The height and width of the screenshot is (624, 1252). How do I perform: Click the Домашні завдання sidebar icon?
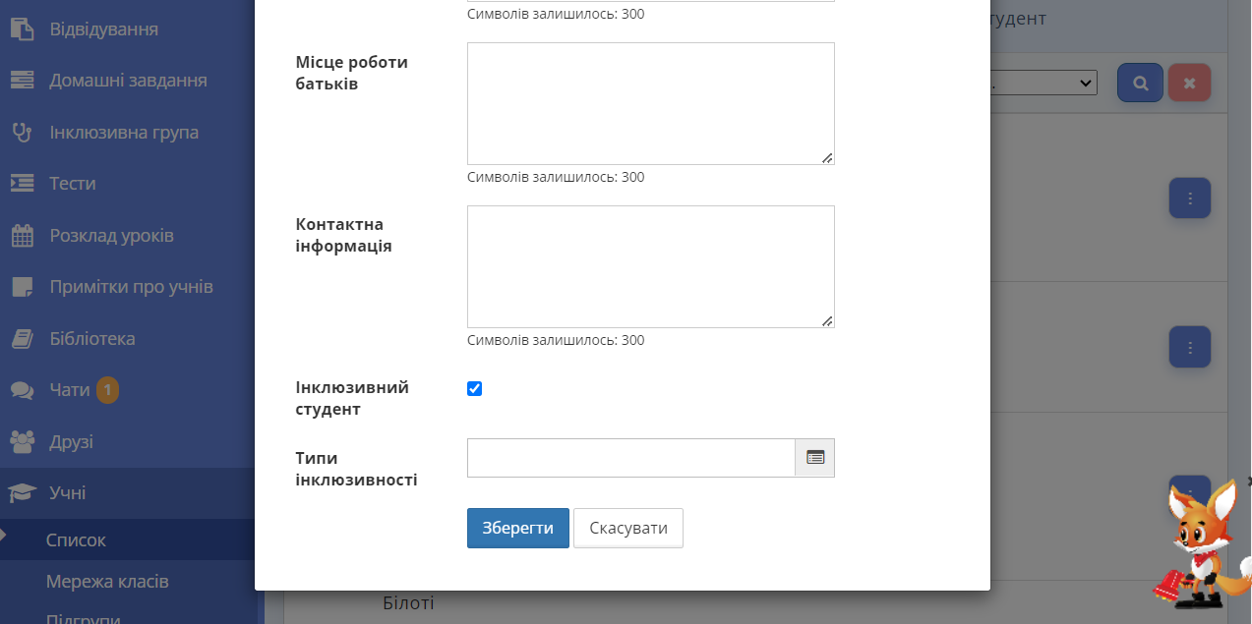pos(22,81)
